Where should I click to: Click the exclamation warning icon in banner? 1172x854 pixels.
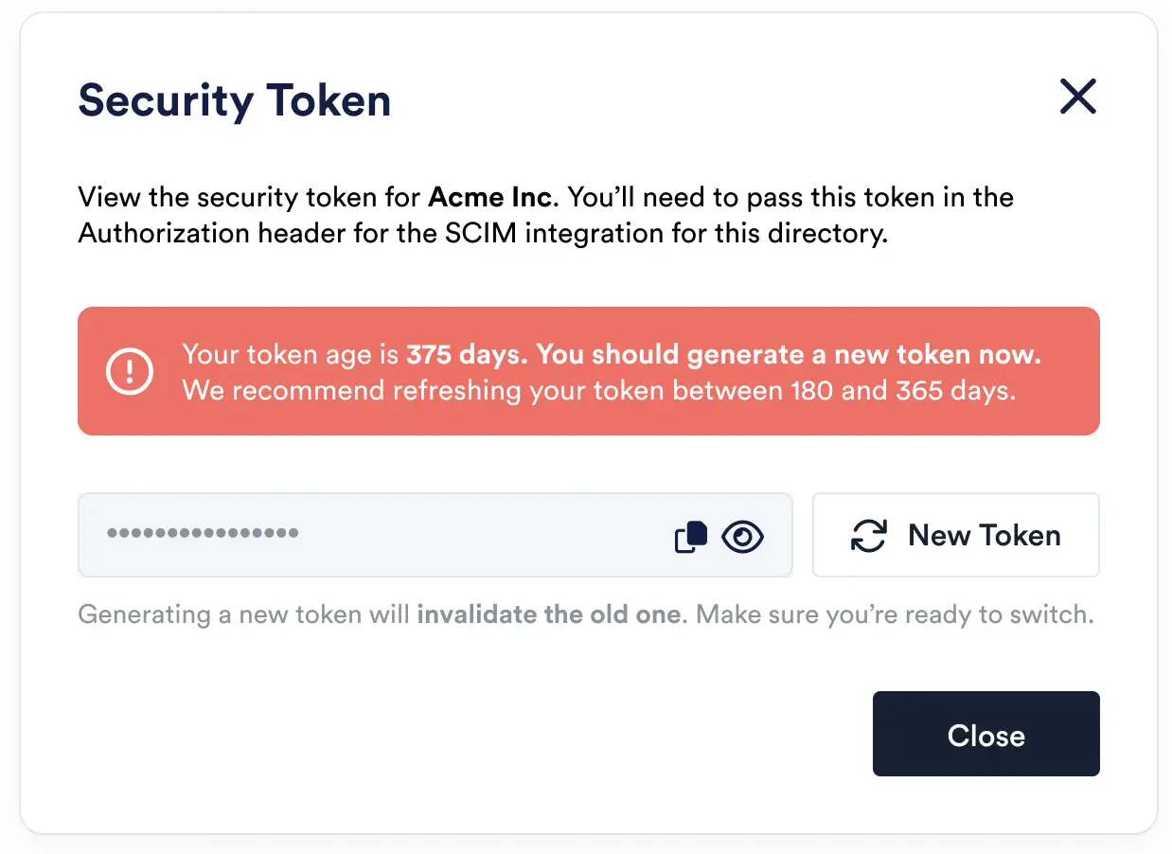coord(129,371)
